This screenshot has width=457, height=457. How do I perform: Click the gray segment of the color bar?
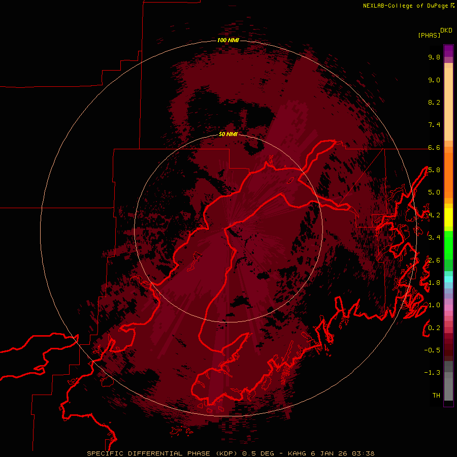coord(448,381)
